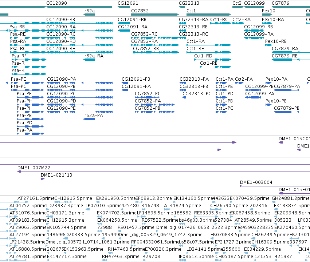
Task: Select the CG7879-PB protein label
Action: [x=287, y=108]
